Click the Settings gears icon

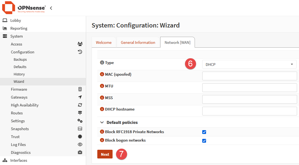[80, 121]
